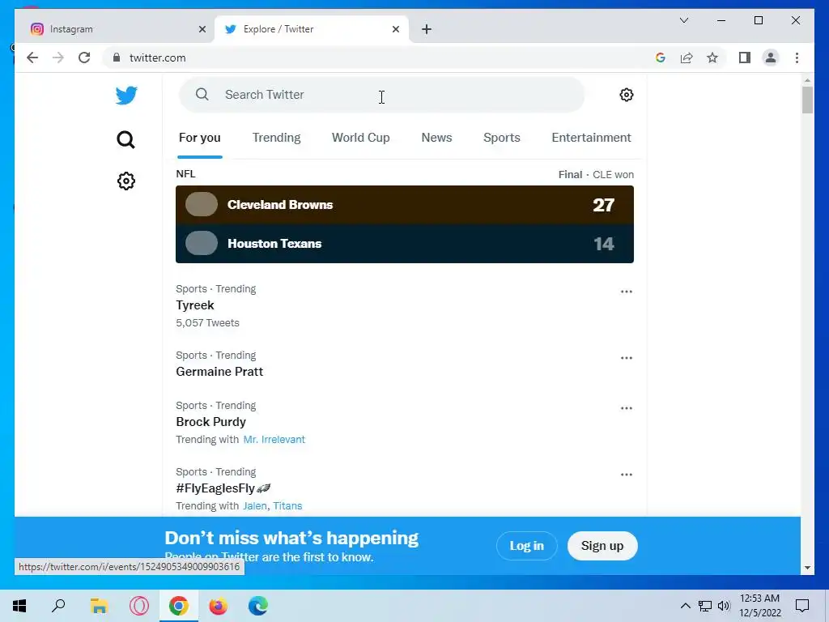This screenshot has height=622, width=829.
Task: Expand Chrome tab search chevron
Action: coord(683,20)
